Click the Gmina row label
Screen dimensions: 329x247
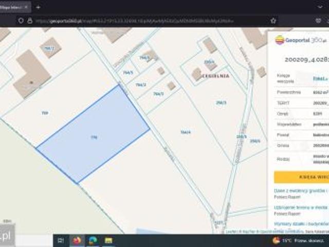tap(283, 146)
